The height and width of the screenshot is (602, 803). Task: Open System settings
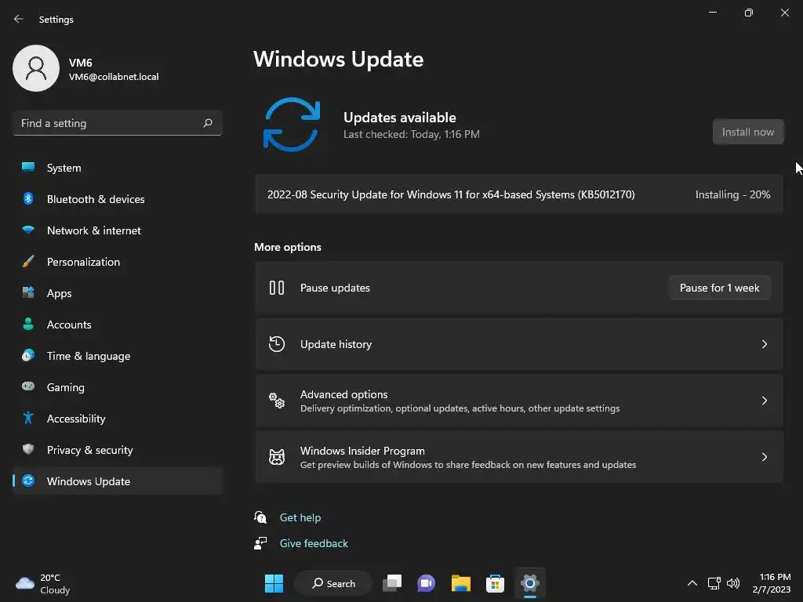click(118, 168)
